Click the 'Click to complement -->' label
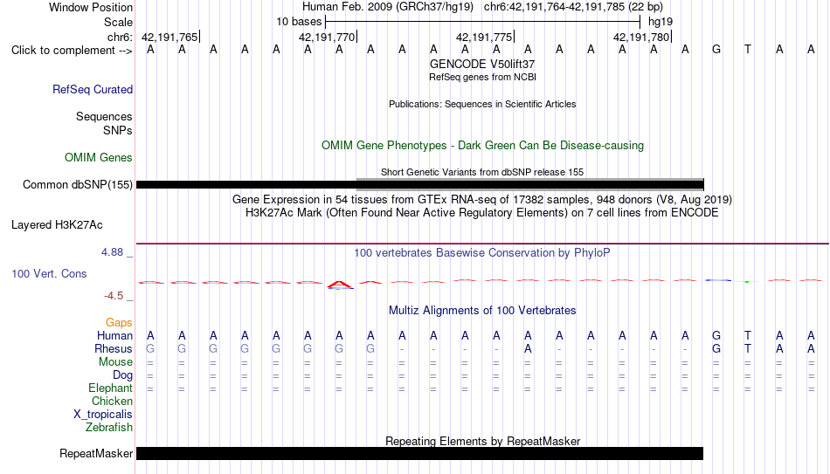Screen dimensions: 830x474 (72, 51)
